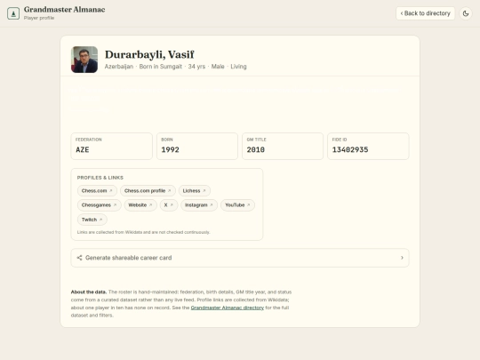Open the Lichess link chip
Screen dimensions: 480x360
(x=195, y=191)
